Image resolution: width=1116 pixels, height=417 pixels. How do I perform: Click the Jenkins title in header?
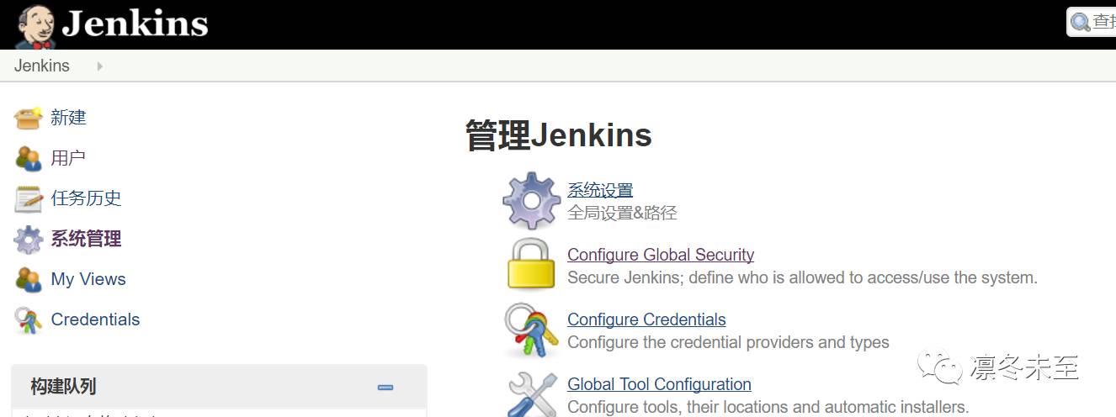135,24
